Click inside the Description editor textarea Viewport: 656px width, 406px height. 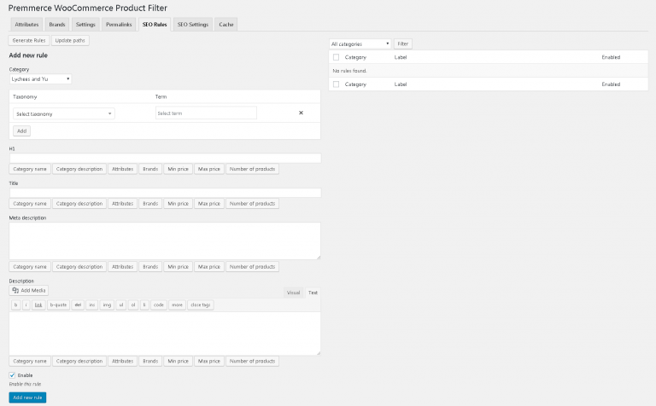click(165, 333)
